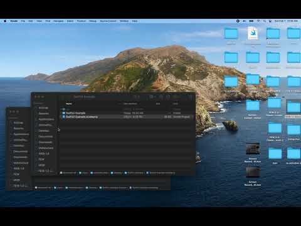Screen dimensions: 301x226
Task: Click the SwiftUI-Example folder icon in list
Action: [x=64, y=113]
